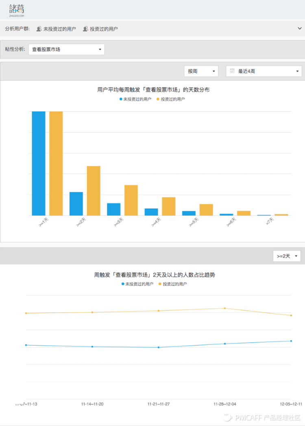Click blue line point at 12-05~12-11
305x426 pixels.
[291, 341]
